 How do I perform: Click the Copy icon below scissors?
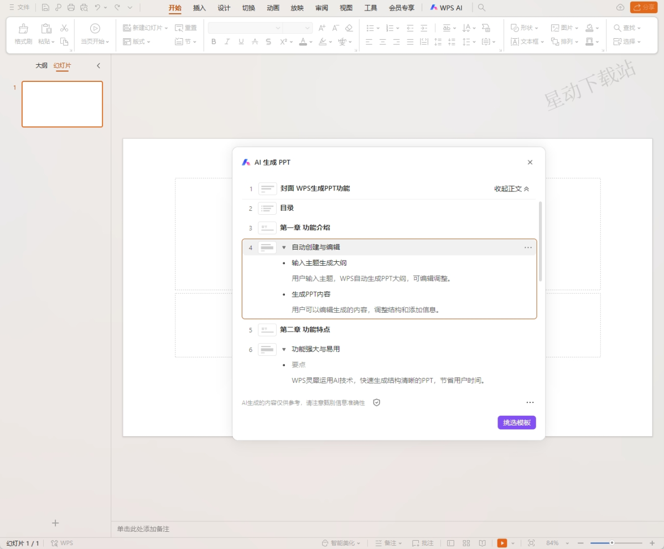click(x=64, y=42)
